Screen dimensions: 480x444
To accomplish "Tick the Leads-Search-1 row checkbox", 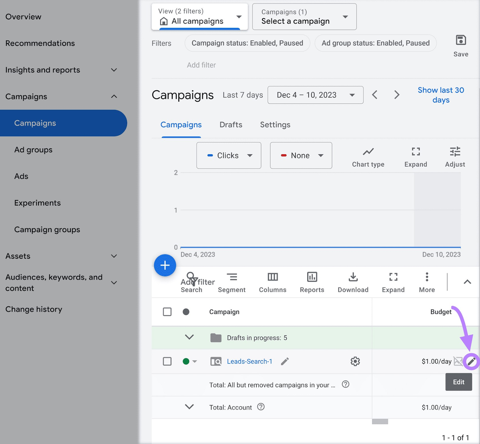I will (167, 361).
